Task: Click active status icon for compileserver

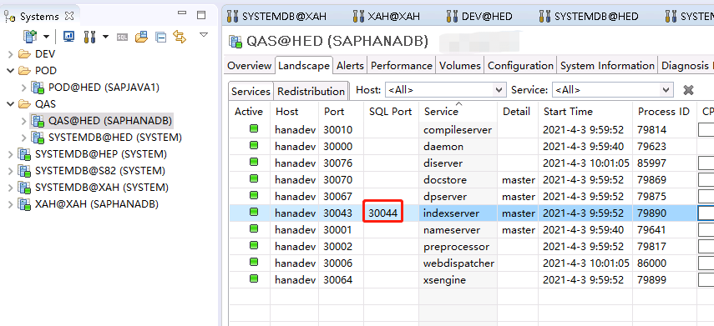Action: point(254,129)
